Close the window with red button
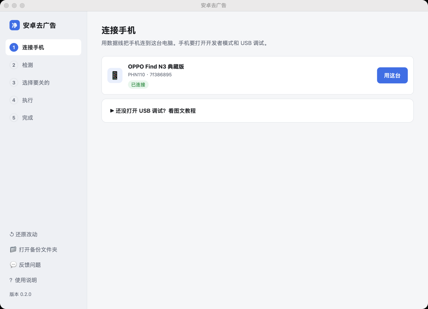 point(6,6)
